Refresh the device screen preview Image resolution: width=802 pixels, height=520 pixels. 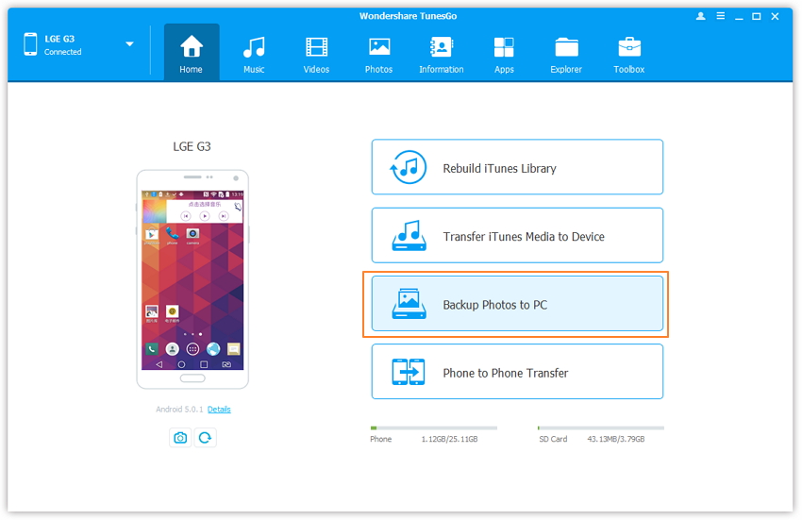[x=205, y=437]
